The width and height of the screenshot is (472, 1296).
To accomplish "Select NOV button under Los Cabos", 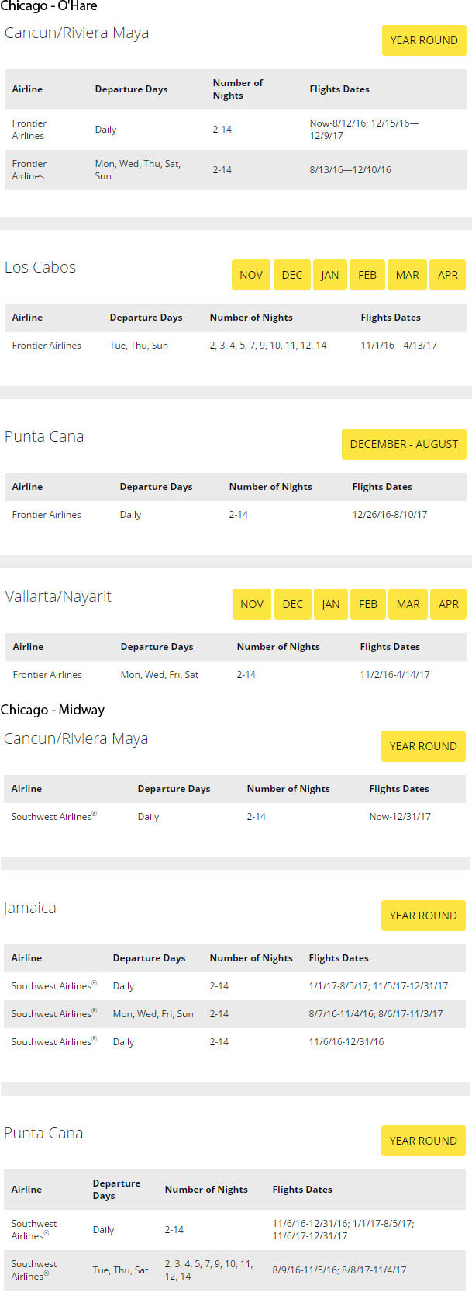I will pos(251,275).
